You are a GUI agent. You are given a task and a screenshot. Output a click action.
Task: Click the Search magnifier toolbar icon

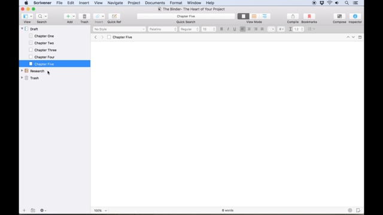[x=40, y=16]
